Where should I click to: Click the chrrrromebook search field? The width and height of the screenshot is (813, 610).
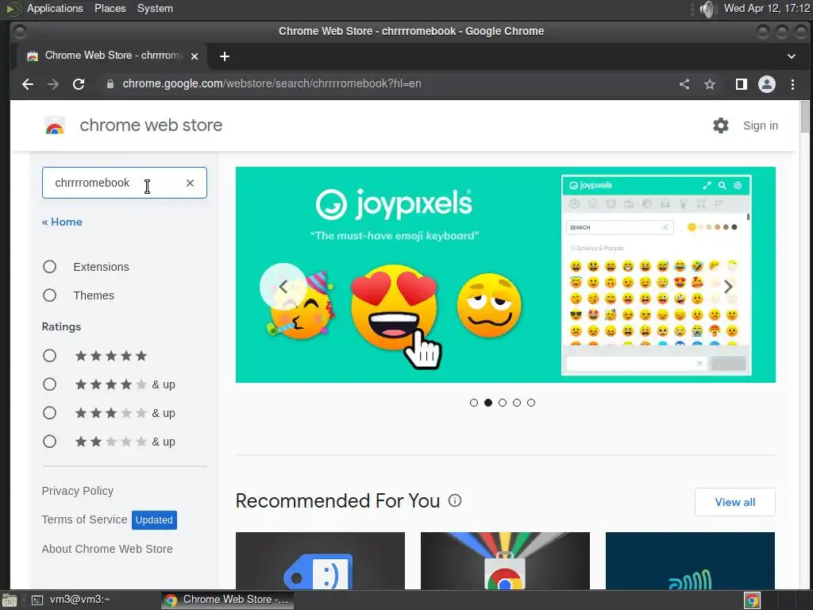pyautogui.click(x=125, y=183)
